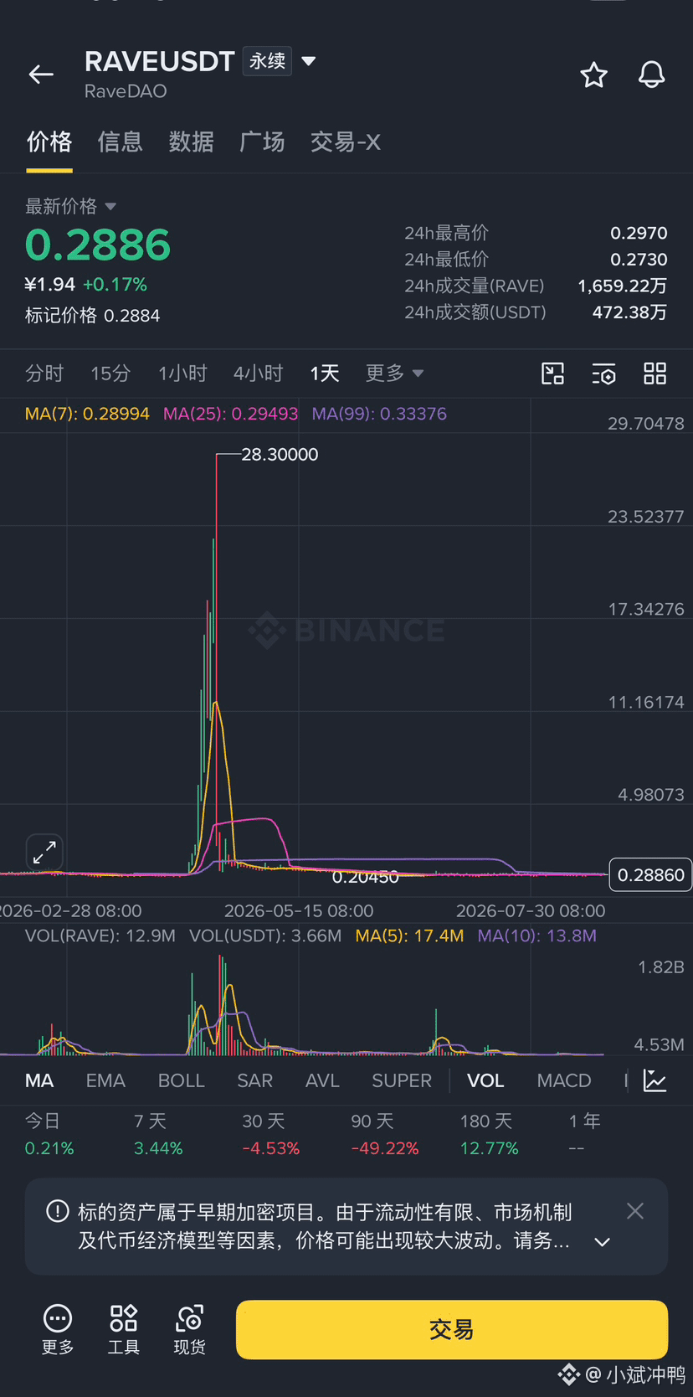Tap the RAVEUSDT pair title

[159, 61]
